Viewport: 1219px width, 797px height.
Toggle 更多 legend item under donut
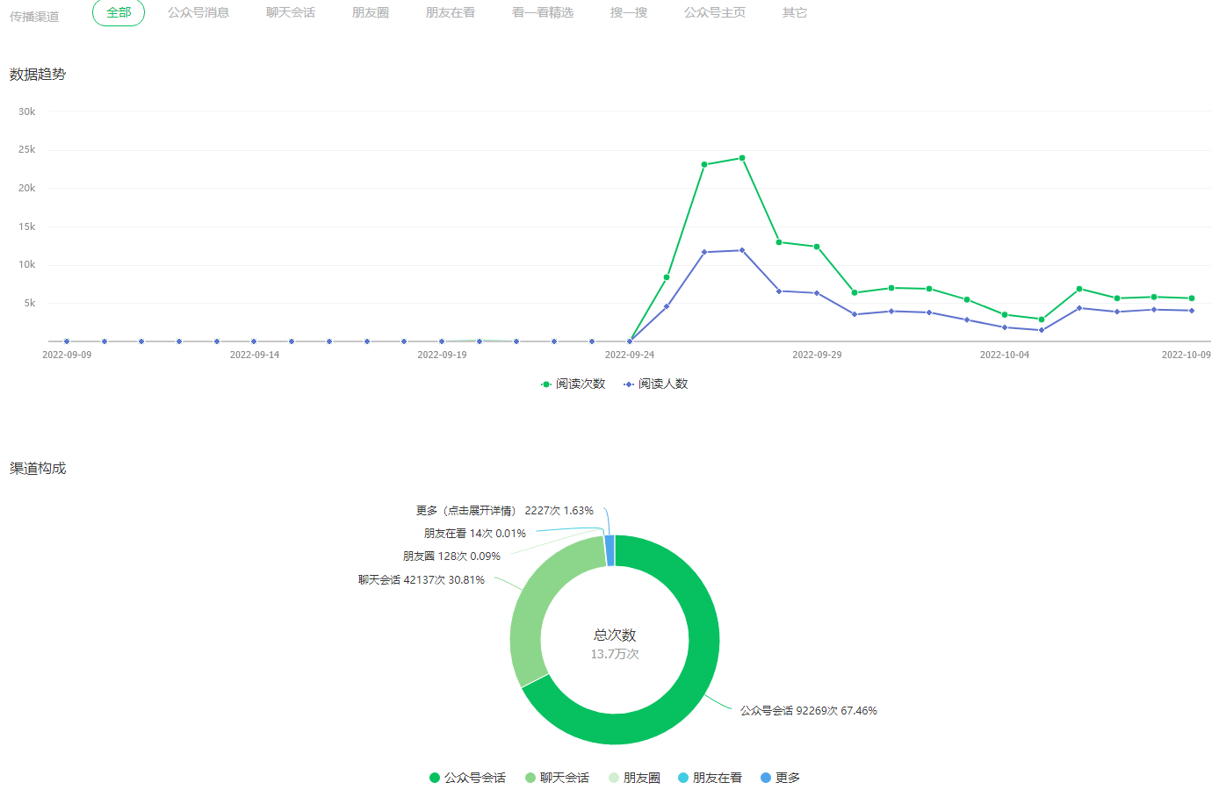tap(780, 778)
